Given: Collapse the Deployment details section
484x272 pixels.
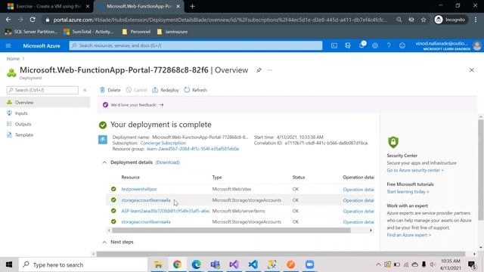Looking at the screenshot, I should coord(104,162).
